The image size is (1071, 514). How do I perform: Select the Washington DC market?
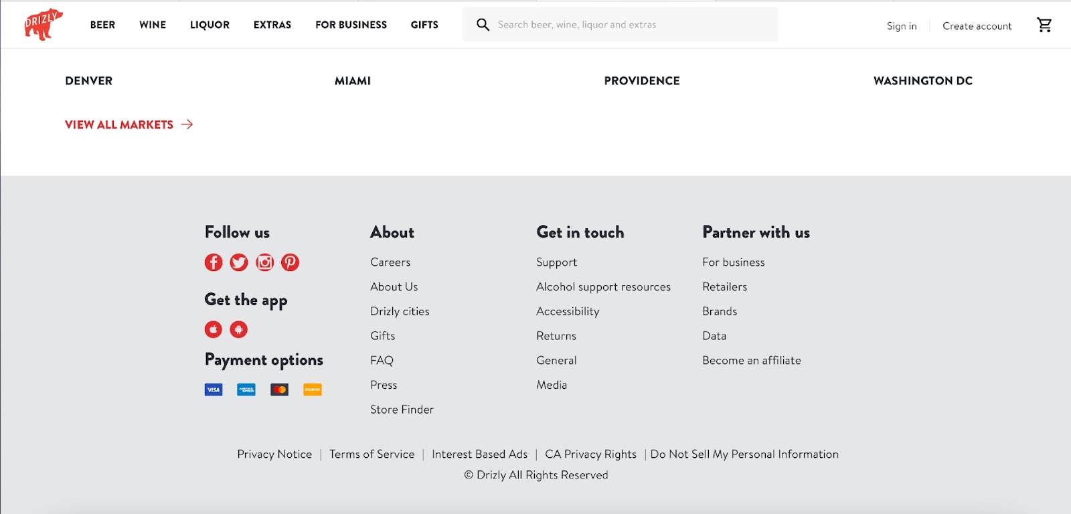click(x=923, y=81)
